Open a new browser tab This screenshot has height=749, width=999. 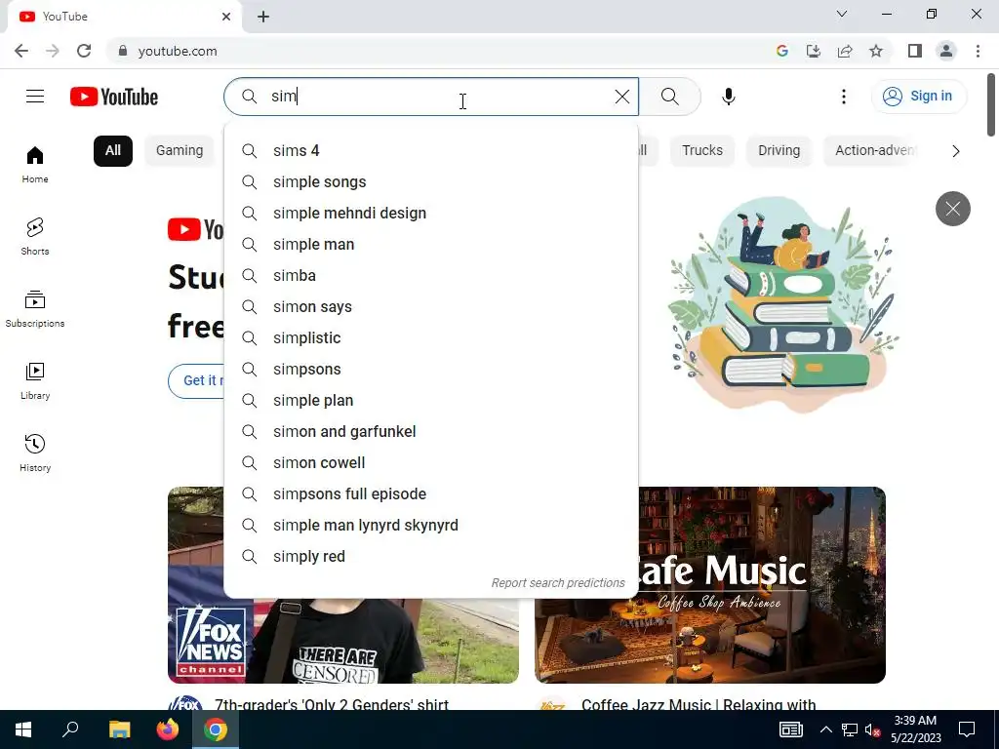pyautogui.click(x=263, y=17)
